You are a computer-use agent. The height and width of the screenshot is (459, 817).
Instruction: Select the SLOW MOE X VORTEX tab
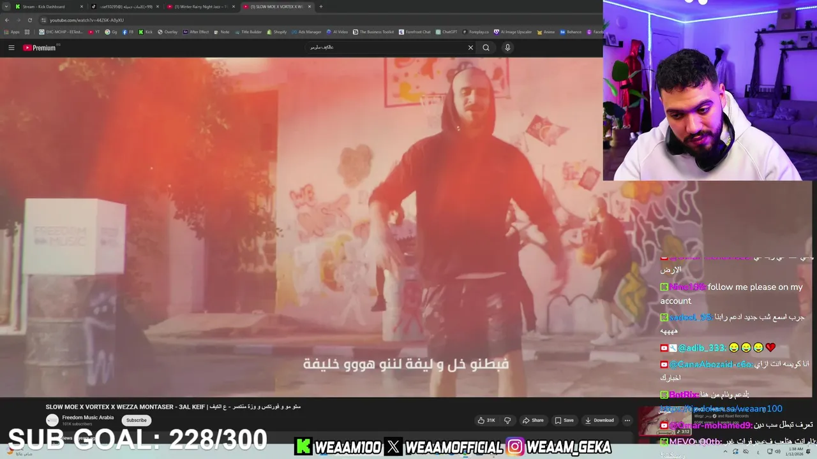[276, 6]
